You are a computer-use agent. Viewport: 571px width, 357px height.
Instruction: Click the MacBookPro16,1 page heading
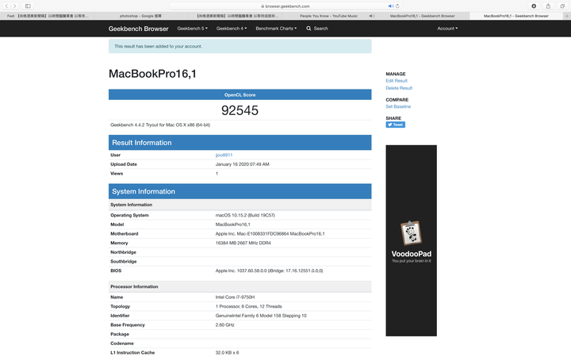tap(152, 74)
